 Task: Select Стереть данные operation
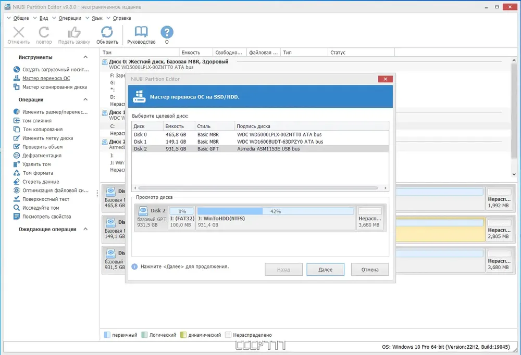(x=41, y=182)
